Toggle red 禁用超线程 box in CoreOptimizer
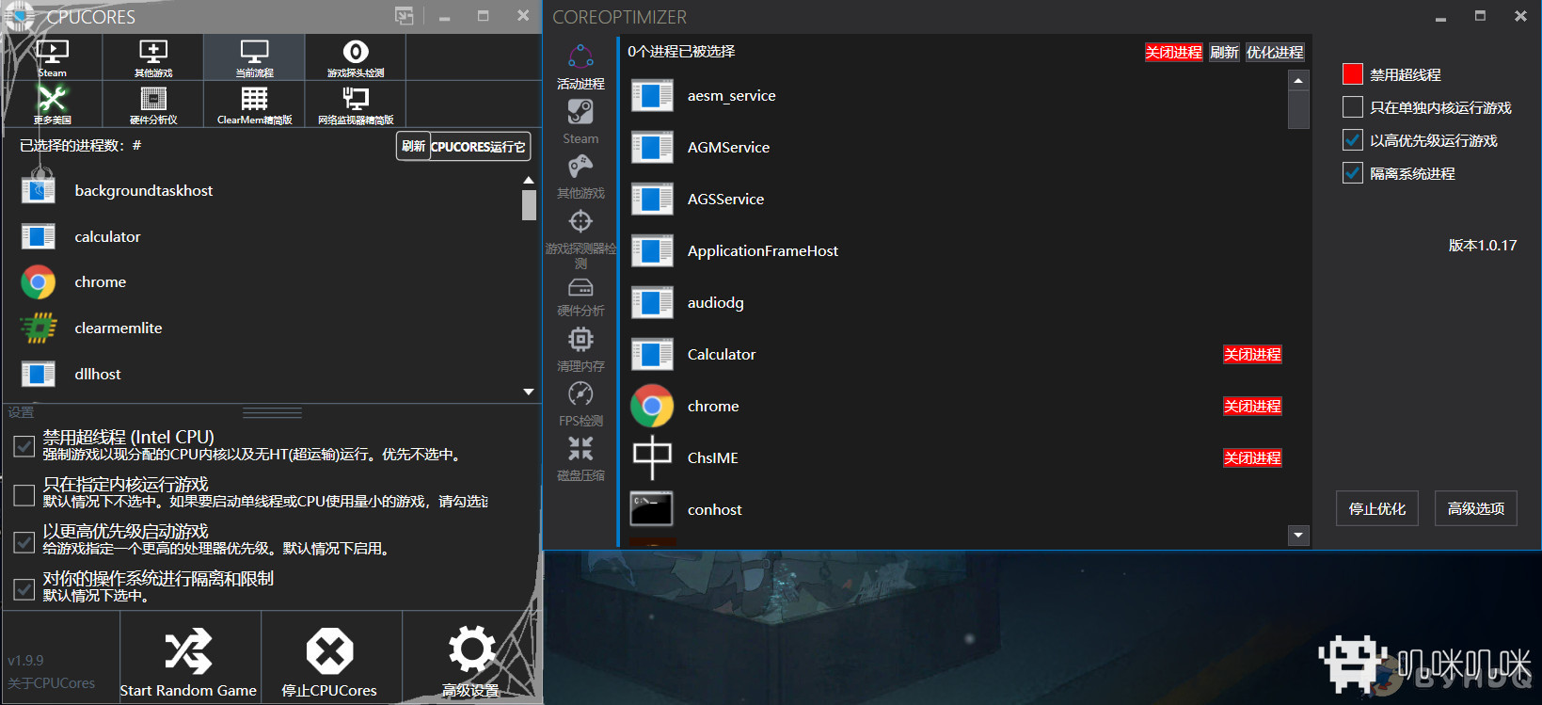 coord(1353,74)
